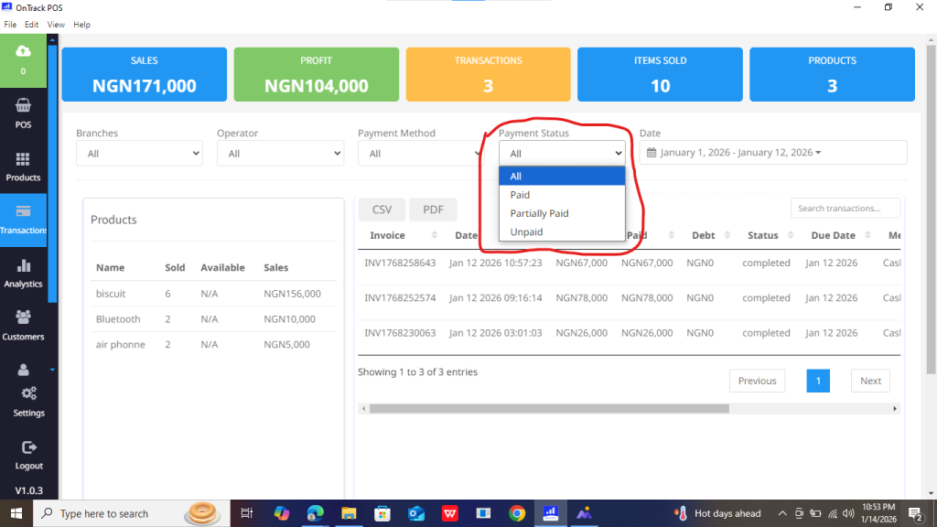Open the Transactions card icon in sidebar
The image size is (937, 527).
click(23, 212)
